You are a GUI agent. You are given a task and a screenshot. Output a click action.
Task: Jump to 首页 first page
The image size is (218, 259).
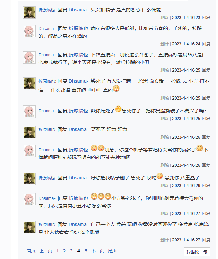click(31, 251)
